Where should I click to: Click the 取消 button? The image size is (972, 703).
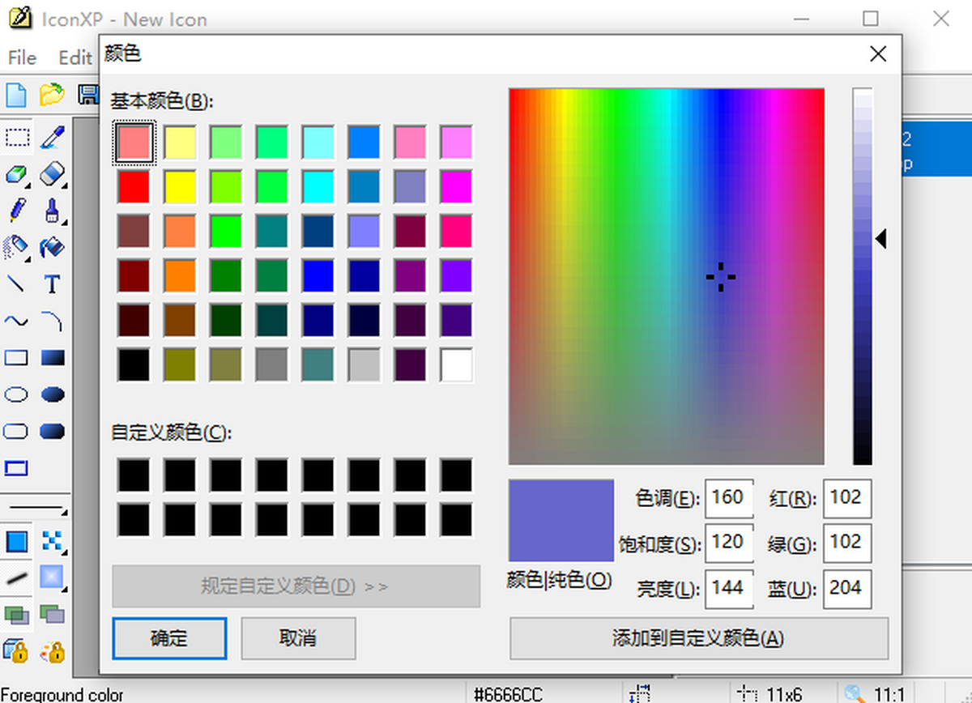298,638
